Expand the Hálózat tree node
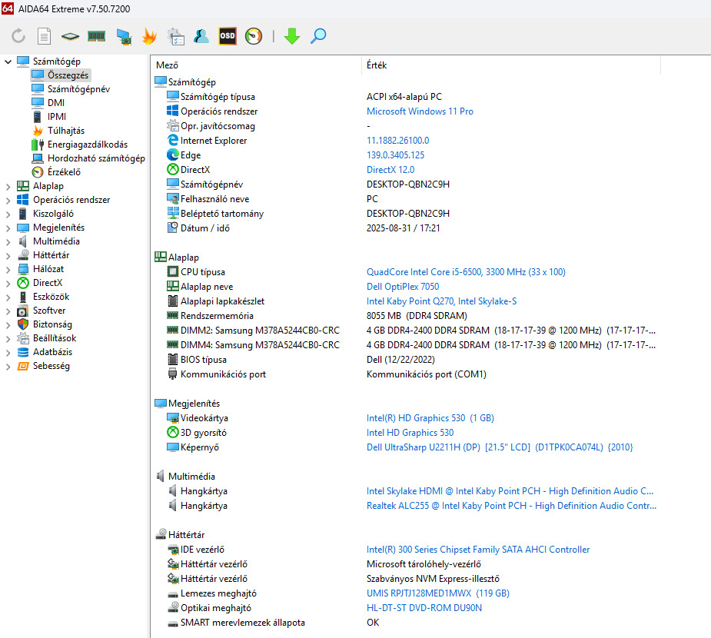The height and width of the screenshot is (638, 711). tap(8, 269)
